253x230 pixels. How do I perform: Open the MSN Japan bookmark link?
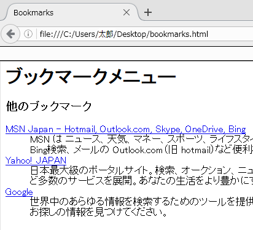[x=125, y=129]
